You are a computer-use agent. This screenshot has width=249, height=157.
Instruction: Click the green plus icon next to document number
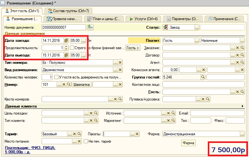point(90,27)
